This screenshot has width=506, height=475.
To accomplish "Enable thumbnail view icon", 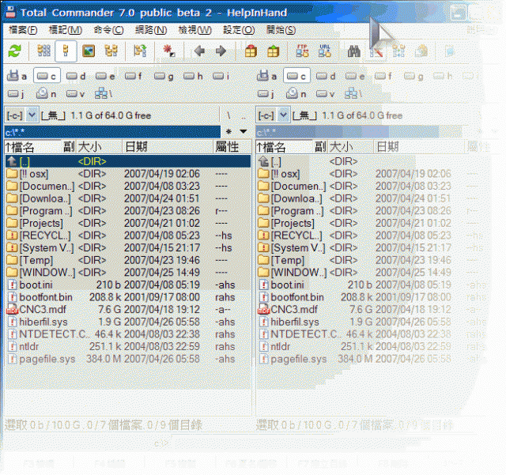I will (x=89, y=51).
